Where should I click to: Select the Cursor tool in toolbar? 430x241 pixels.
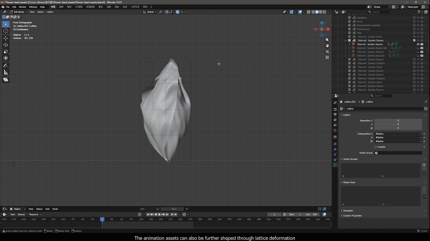(6, 31)
